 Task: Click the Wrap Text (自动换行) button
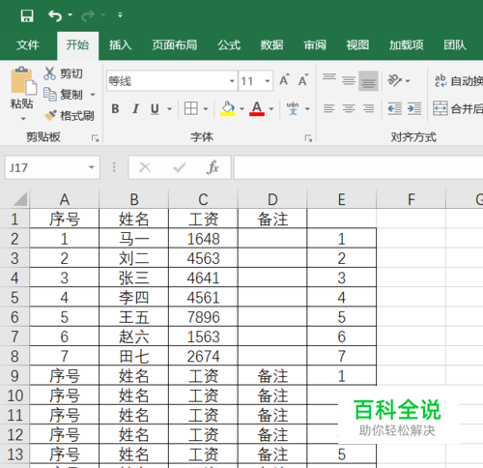point(459,80)
